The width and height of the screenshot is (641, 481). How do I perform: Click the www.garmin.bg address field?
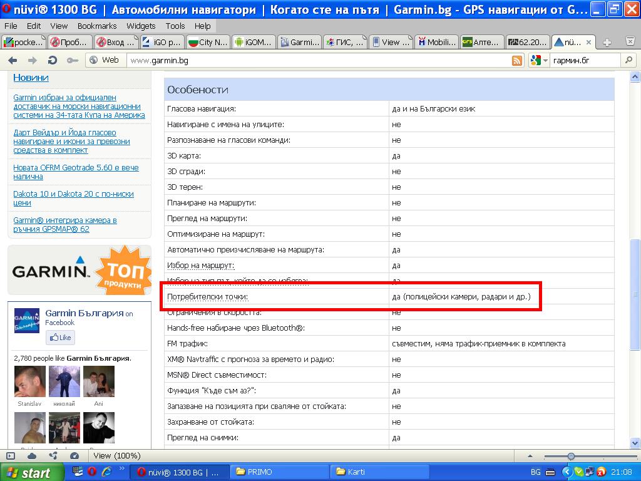(313, 60)
